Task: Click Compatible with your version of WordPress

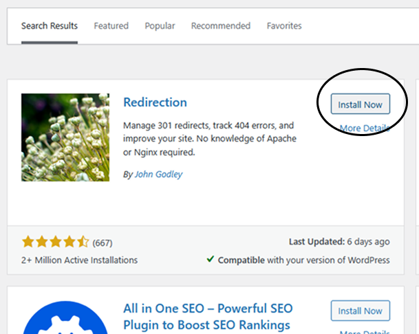Action: (303, 260)
